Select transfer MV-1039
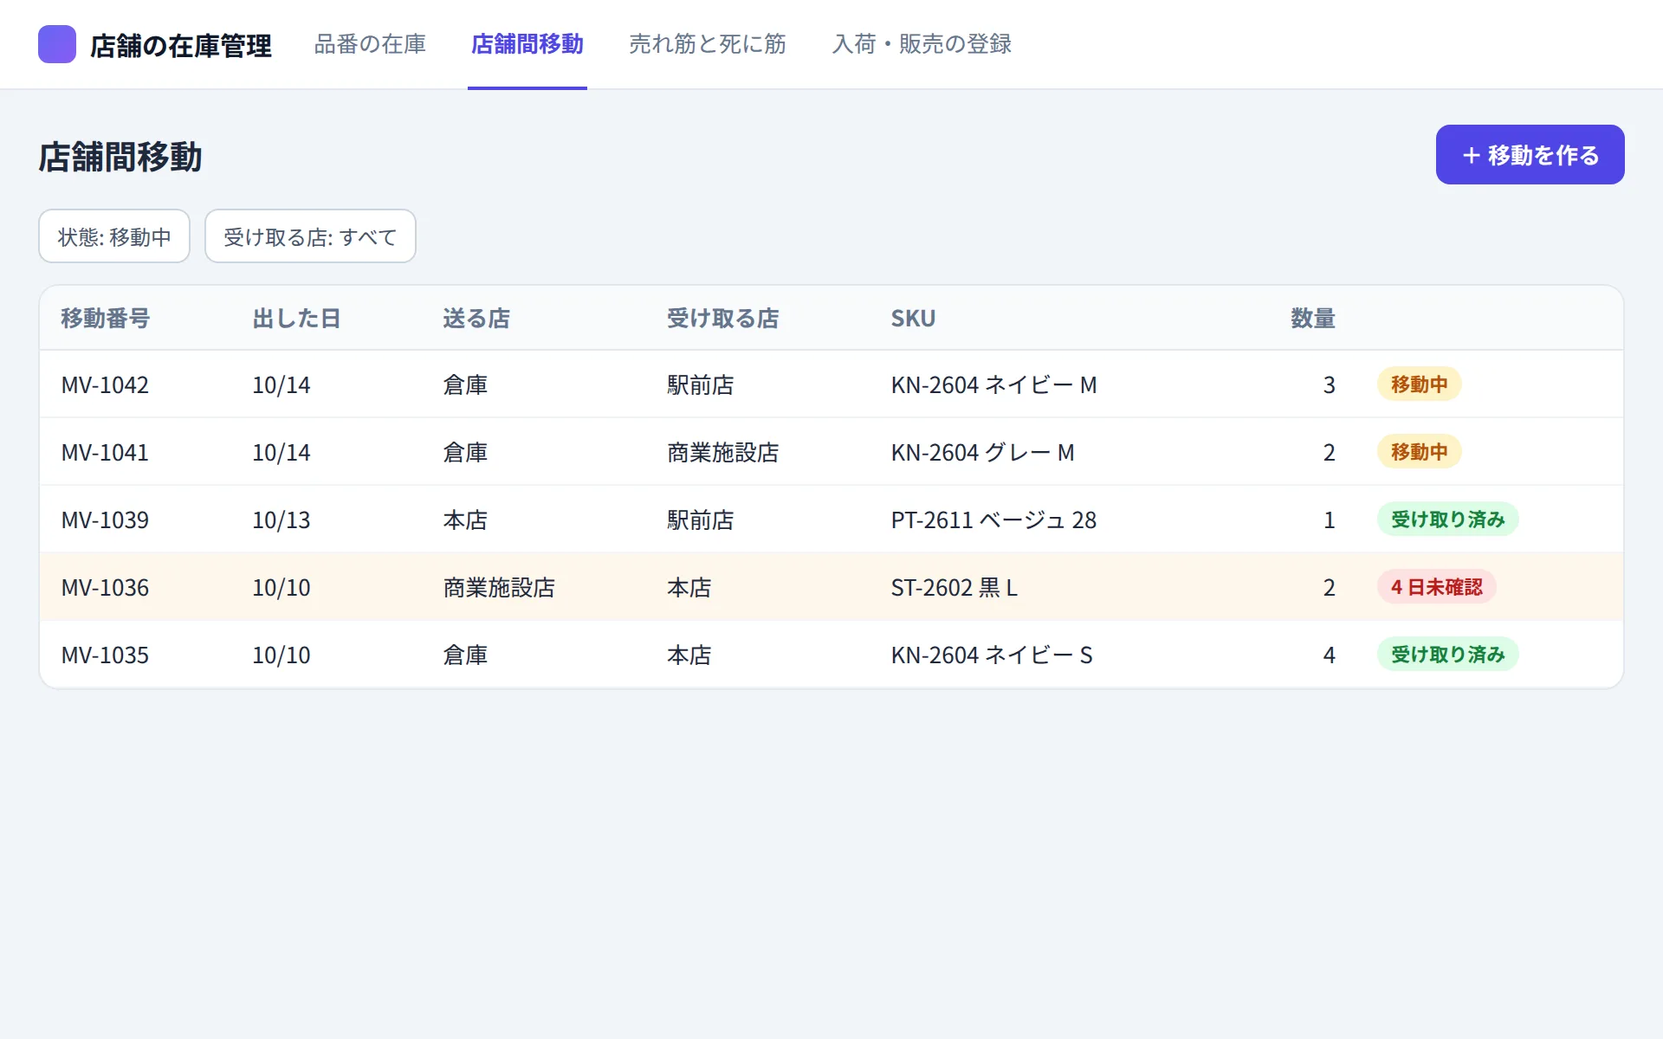Screen dimensions: 1663x1039 [x=831, y=519]
